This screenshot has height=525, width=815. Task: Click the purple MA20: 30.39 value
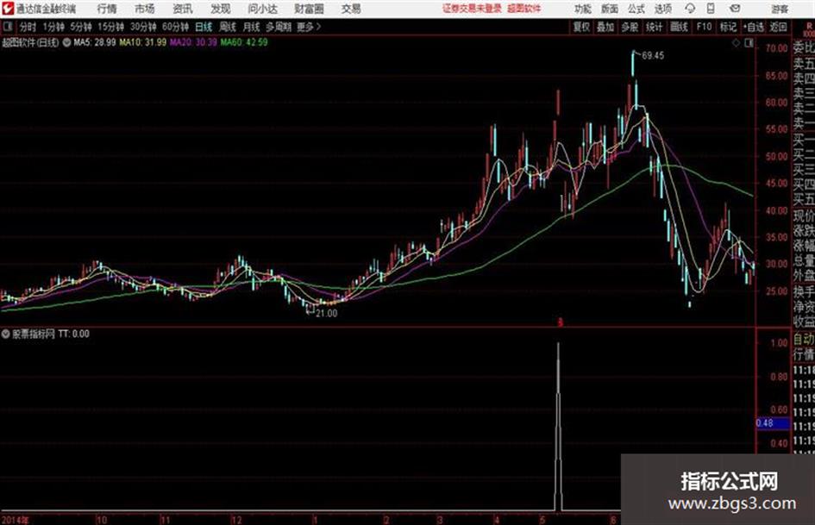193,42
